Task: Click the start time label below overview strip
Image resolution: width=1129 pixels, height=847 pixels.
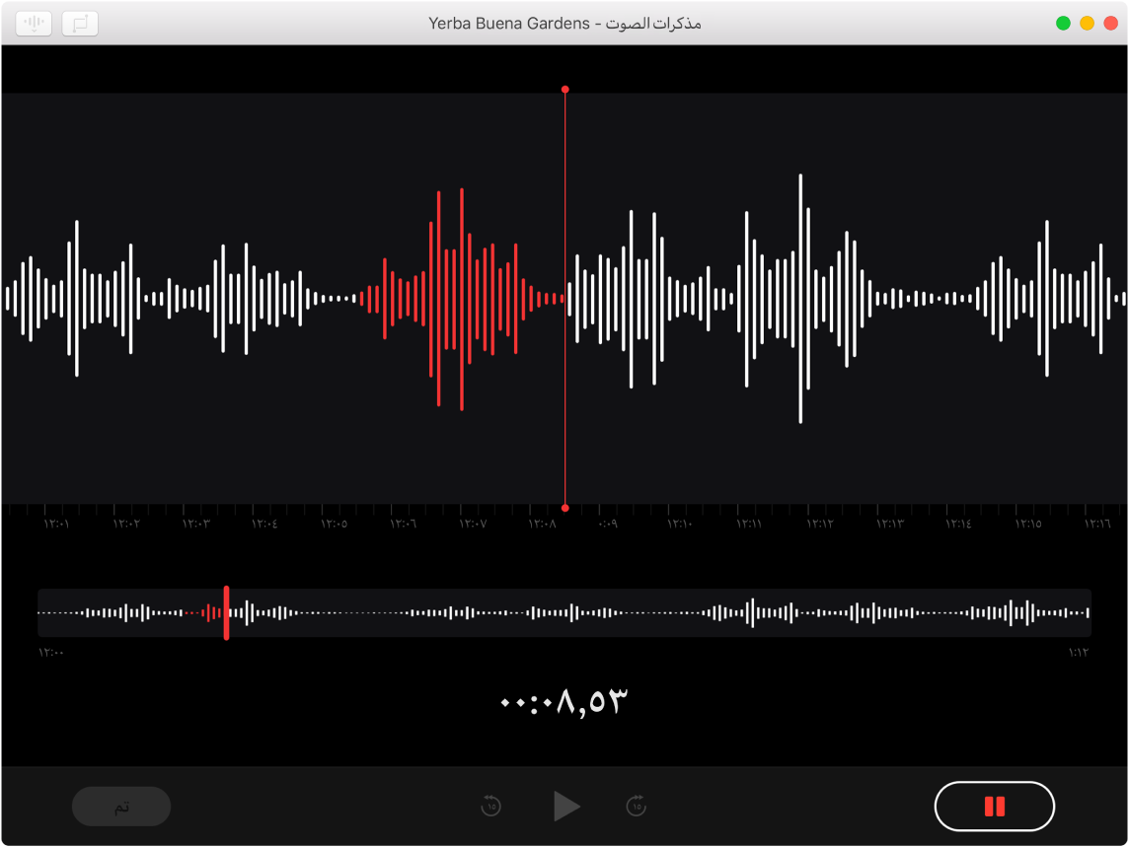Action: 51,652
